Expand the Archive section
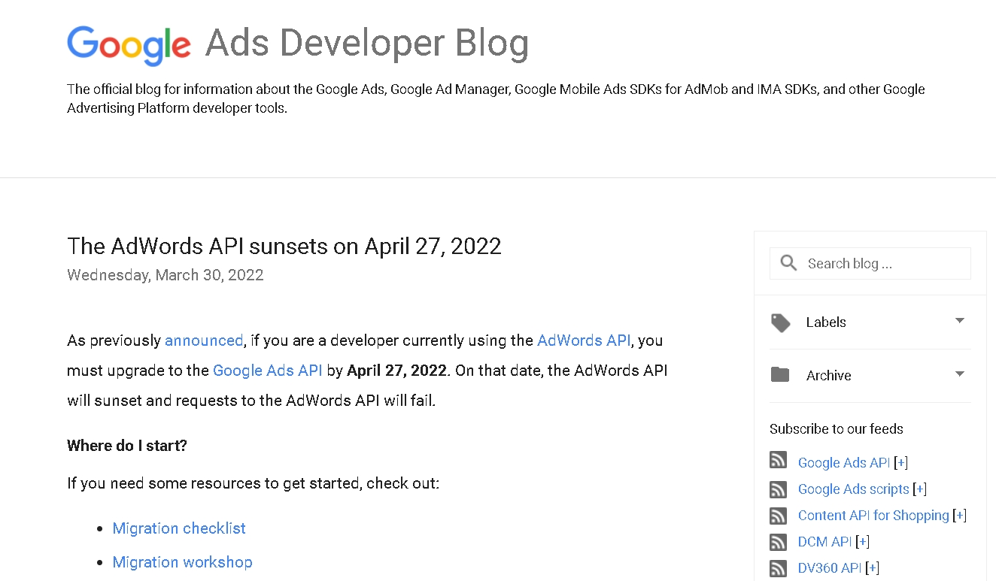 [x=960, y=374]
